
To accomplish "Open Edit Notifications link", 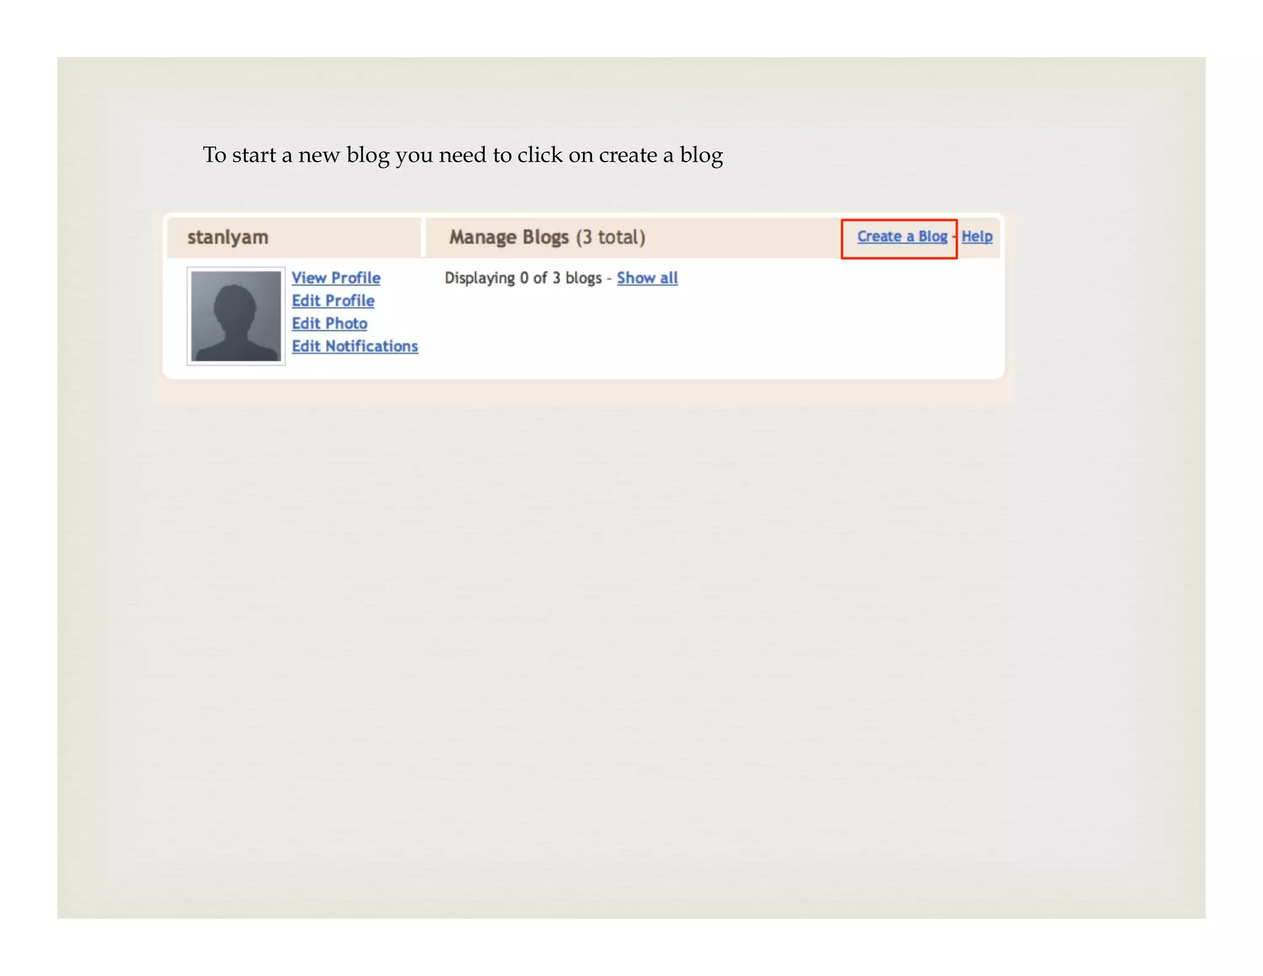I will 355,347.
